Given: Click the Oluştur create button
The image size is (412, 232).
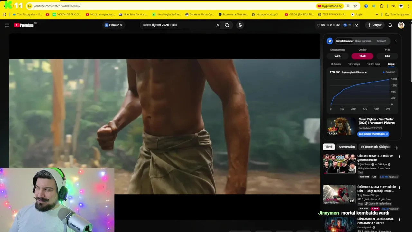Looking at the screenshot, I should (x=375, y=25).
